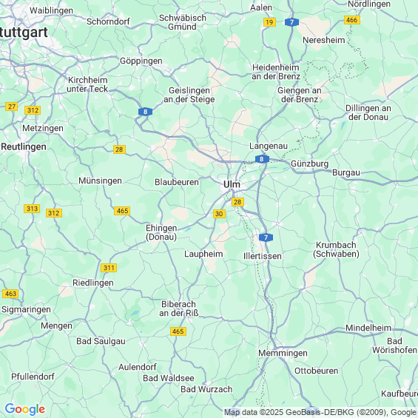Viewport: 418px width, 418px height.
Task: Click the A8 highway shield near Langenau
Action: [x=262, y=159]
